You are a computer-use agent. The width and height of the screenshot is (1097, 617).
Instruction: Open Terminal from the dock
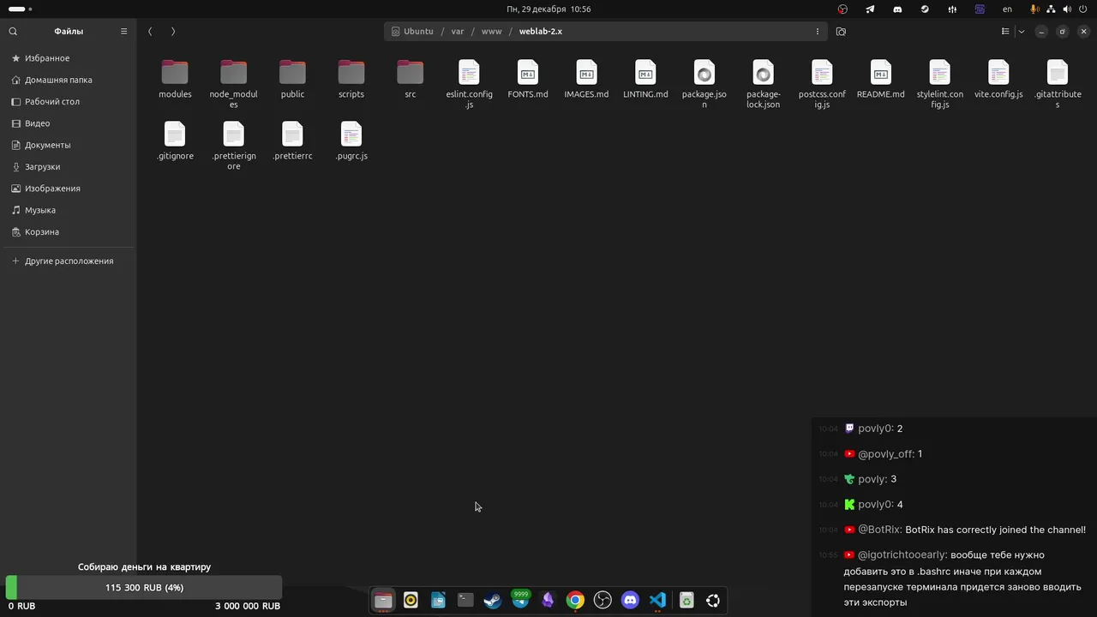coord(465,600)
